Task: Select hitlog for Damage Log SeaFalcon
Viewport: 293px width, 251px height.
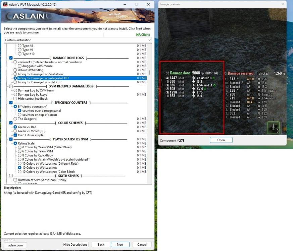Action: [15, 74]
